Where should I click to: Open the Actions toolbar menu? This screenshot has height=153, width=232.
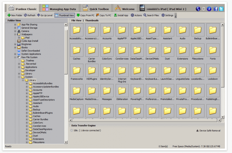click(136, 15)
